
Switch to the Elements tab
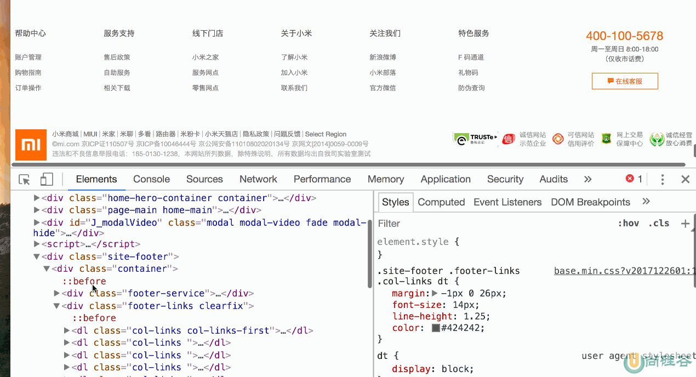[x=96, y=179]
